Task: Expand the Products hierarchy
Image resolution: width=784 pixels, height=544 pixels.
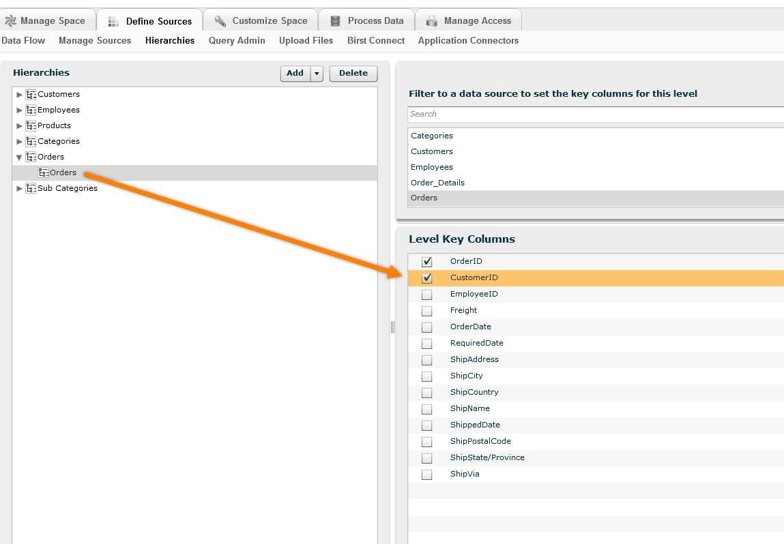Action: click(20, 126)
